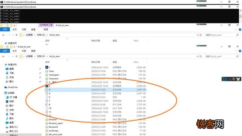Viewport: 242px width, 136px height.
Task: Click breadcrumb chevron after 此电脑 in front Explorer
Action: point(35,56)
